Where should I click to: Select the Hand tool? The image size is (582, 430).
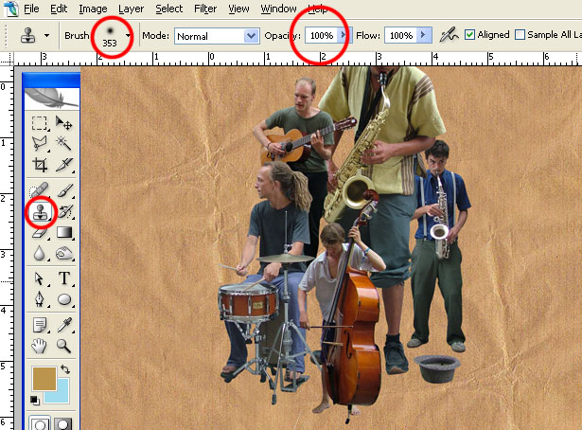(x=40, y=346)
